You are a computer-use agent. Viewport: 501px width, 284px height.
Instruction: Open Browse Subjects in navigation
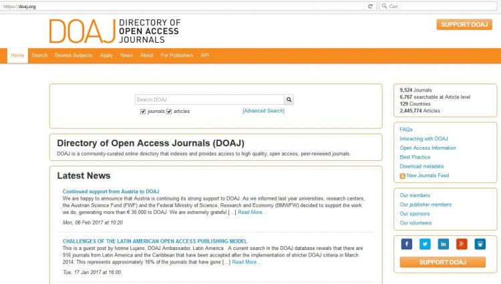click(73, 55)
